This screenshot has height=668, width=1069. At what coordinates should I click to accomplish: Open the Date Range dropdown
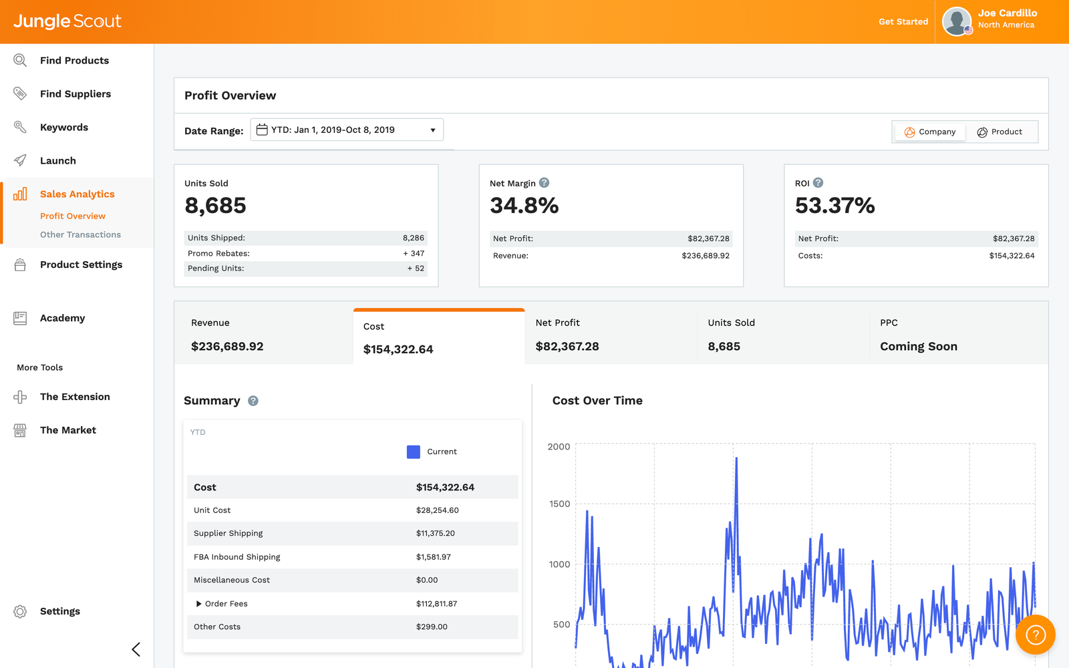[x=347, y=130]
